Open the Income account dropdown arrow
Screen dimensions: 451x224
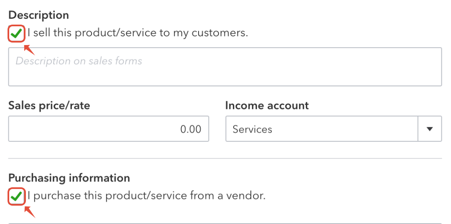[430, 129]
